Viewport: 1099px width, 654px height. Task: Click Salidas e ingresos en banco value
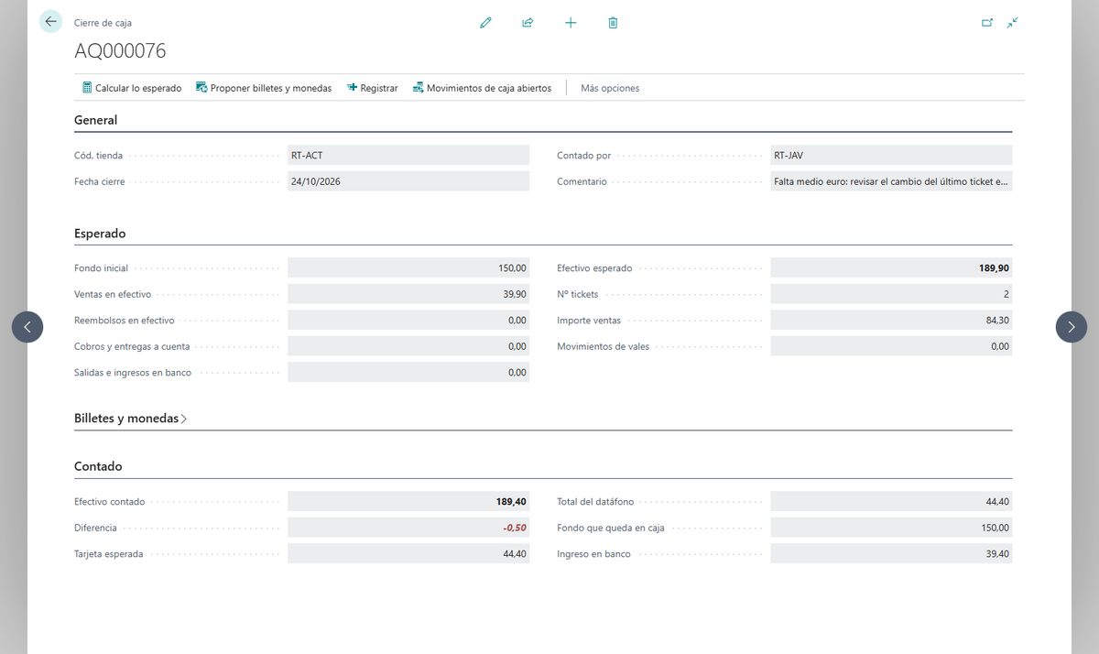click(x=408, y=372)
